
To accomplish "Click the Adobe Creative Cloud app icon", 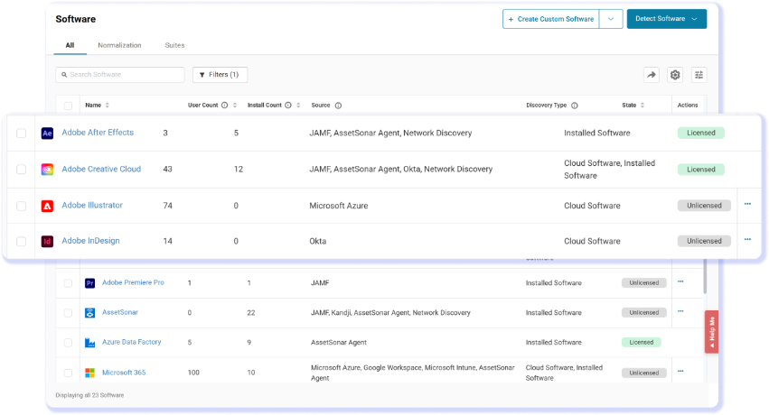I will pos(47,170).
